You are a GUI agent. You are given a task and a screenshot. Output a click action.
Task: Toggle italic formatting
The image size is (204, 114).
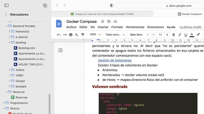tap(180, 35)
